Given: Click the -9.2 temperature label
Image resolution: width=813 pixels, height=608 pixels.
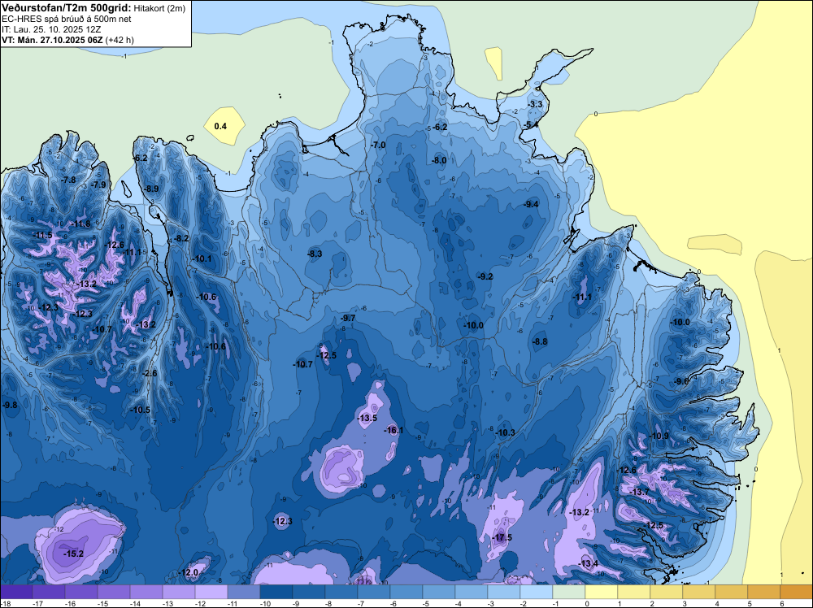Looking at the screenshot, I should click(x=485, y=276).
